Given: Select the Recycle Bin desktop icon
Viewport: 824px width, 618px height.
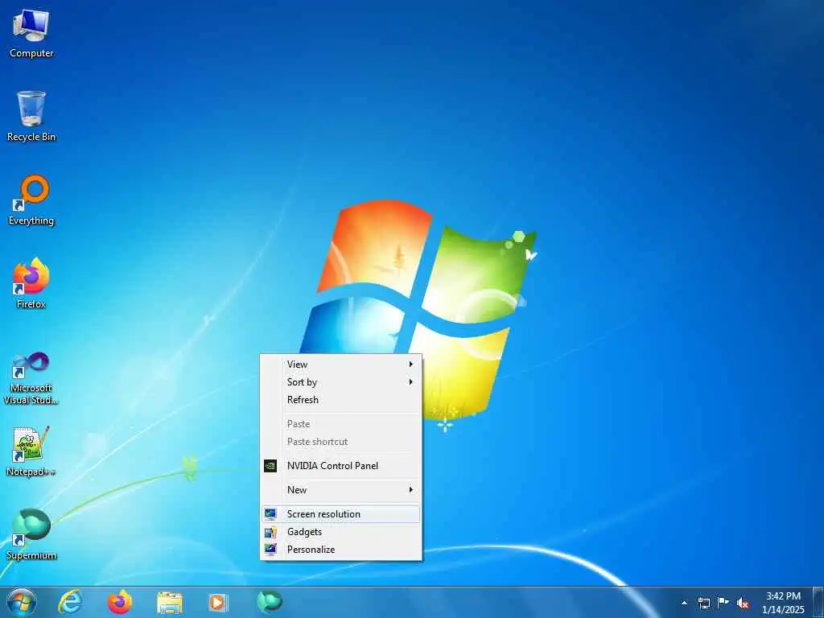Looking at the screenshot, I should point(31,117).
